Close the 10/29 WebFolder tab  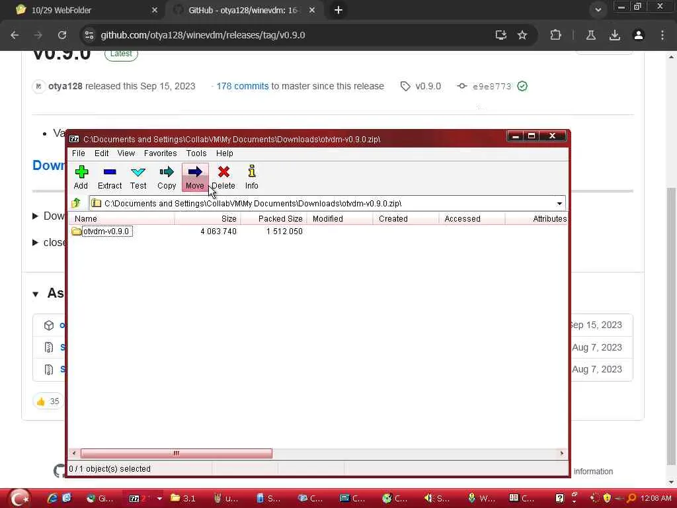click(x=155, y=10)
